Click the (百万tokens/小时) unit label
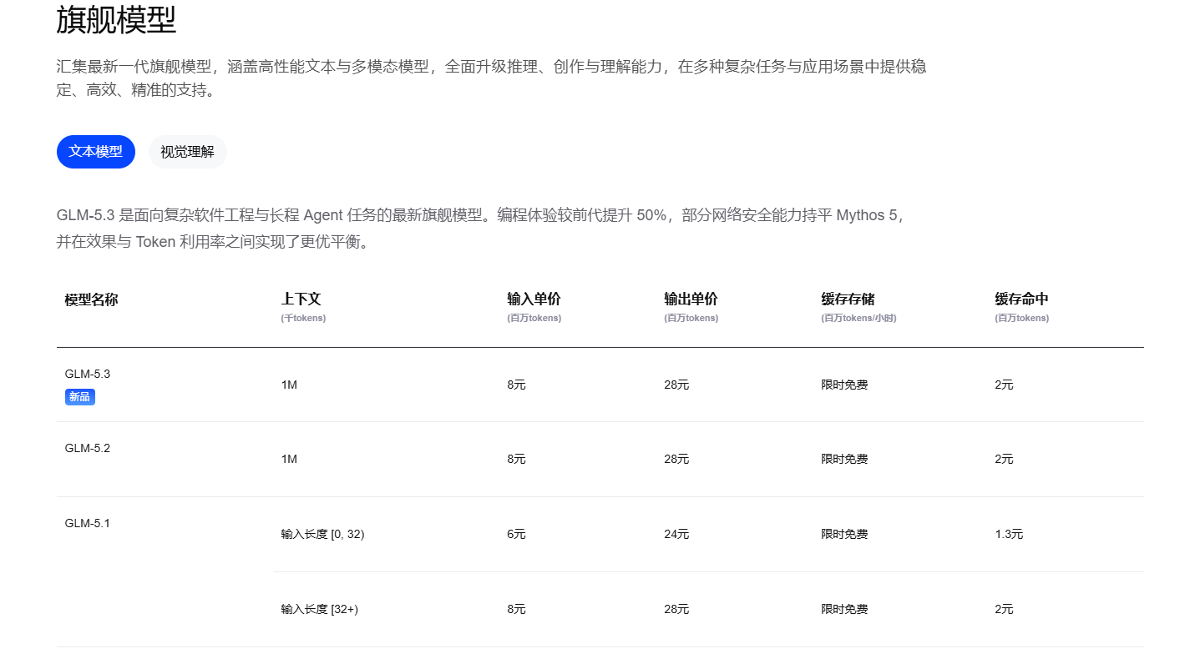1180x659 pixels. click(x=858, y=318)
